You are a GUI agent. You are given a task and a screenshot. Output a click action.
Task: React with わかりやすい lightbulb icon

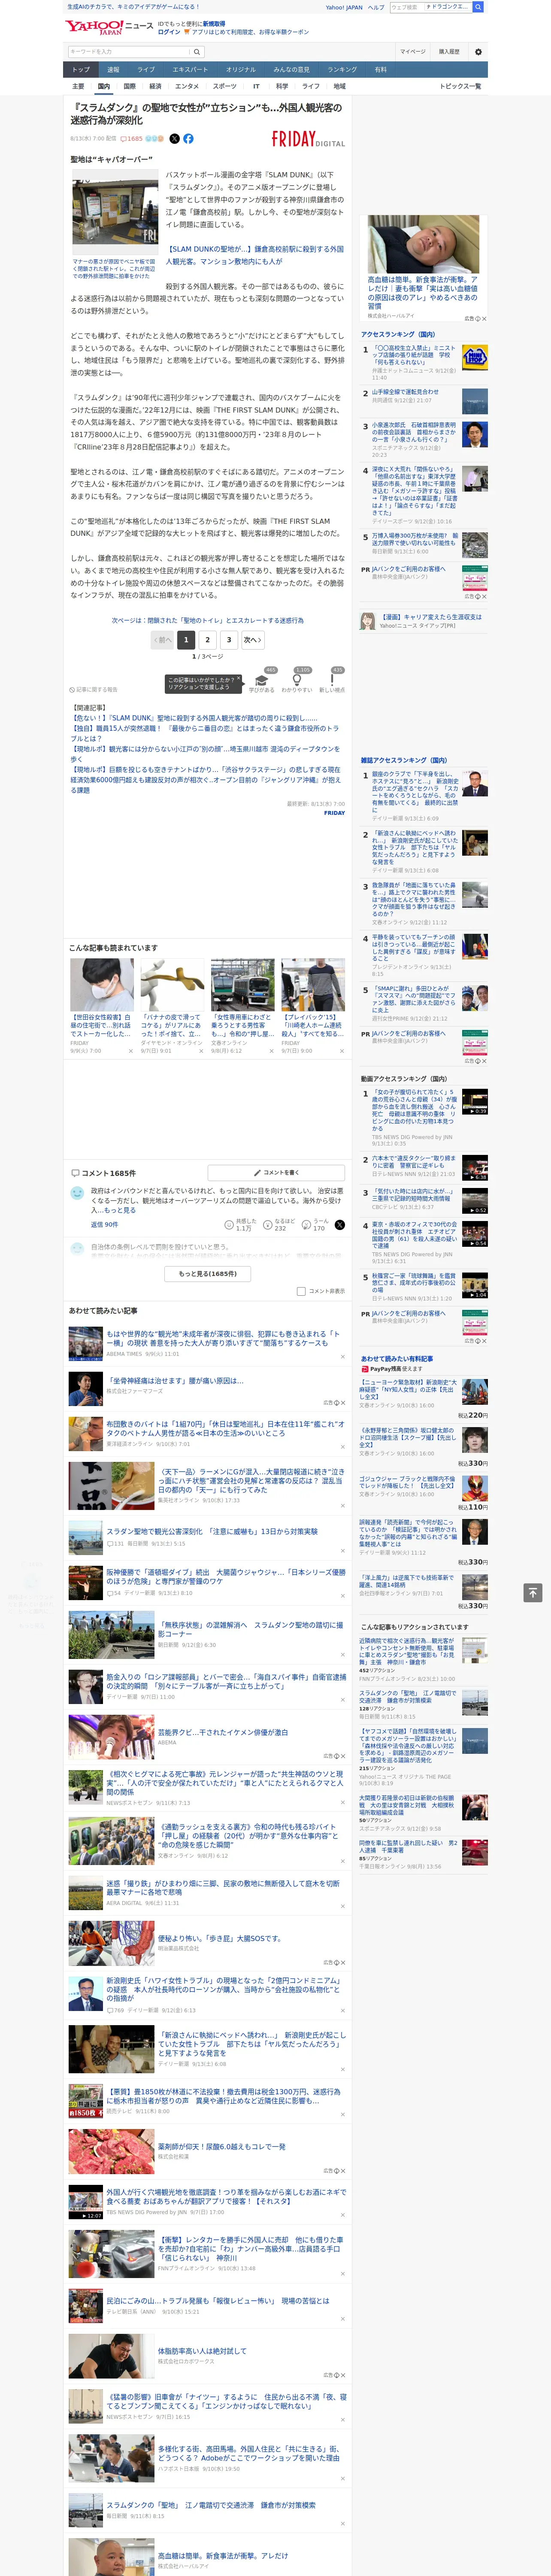pos(297,681)
